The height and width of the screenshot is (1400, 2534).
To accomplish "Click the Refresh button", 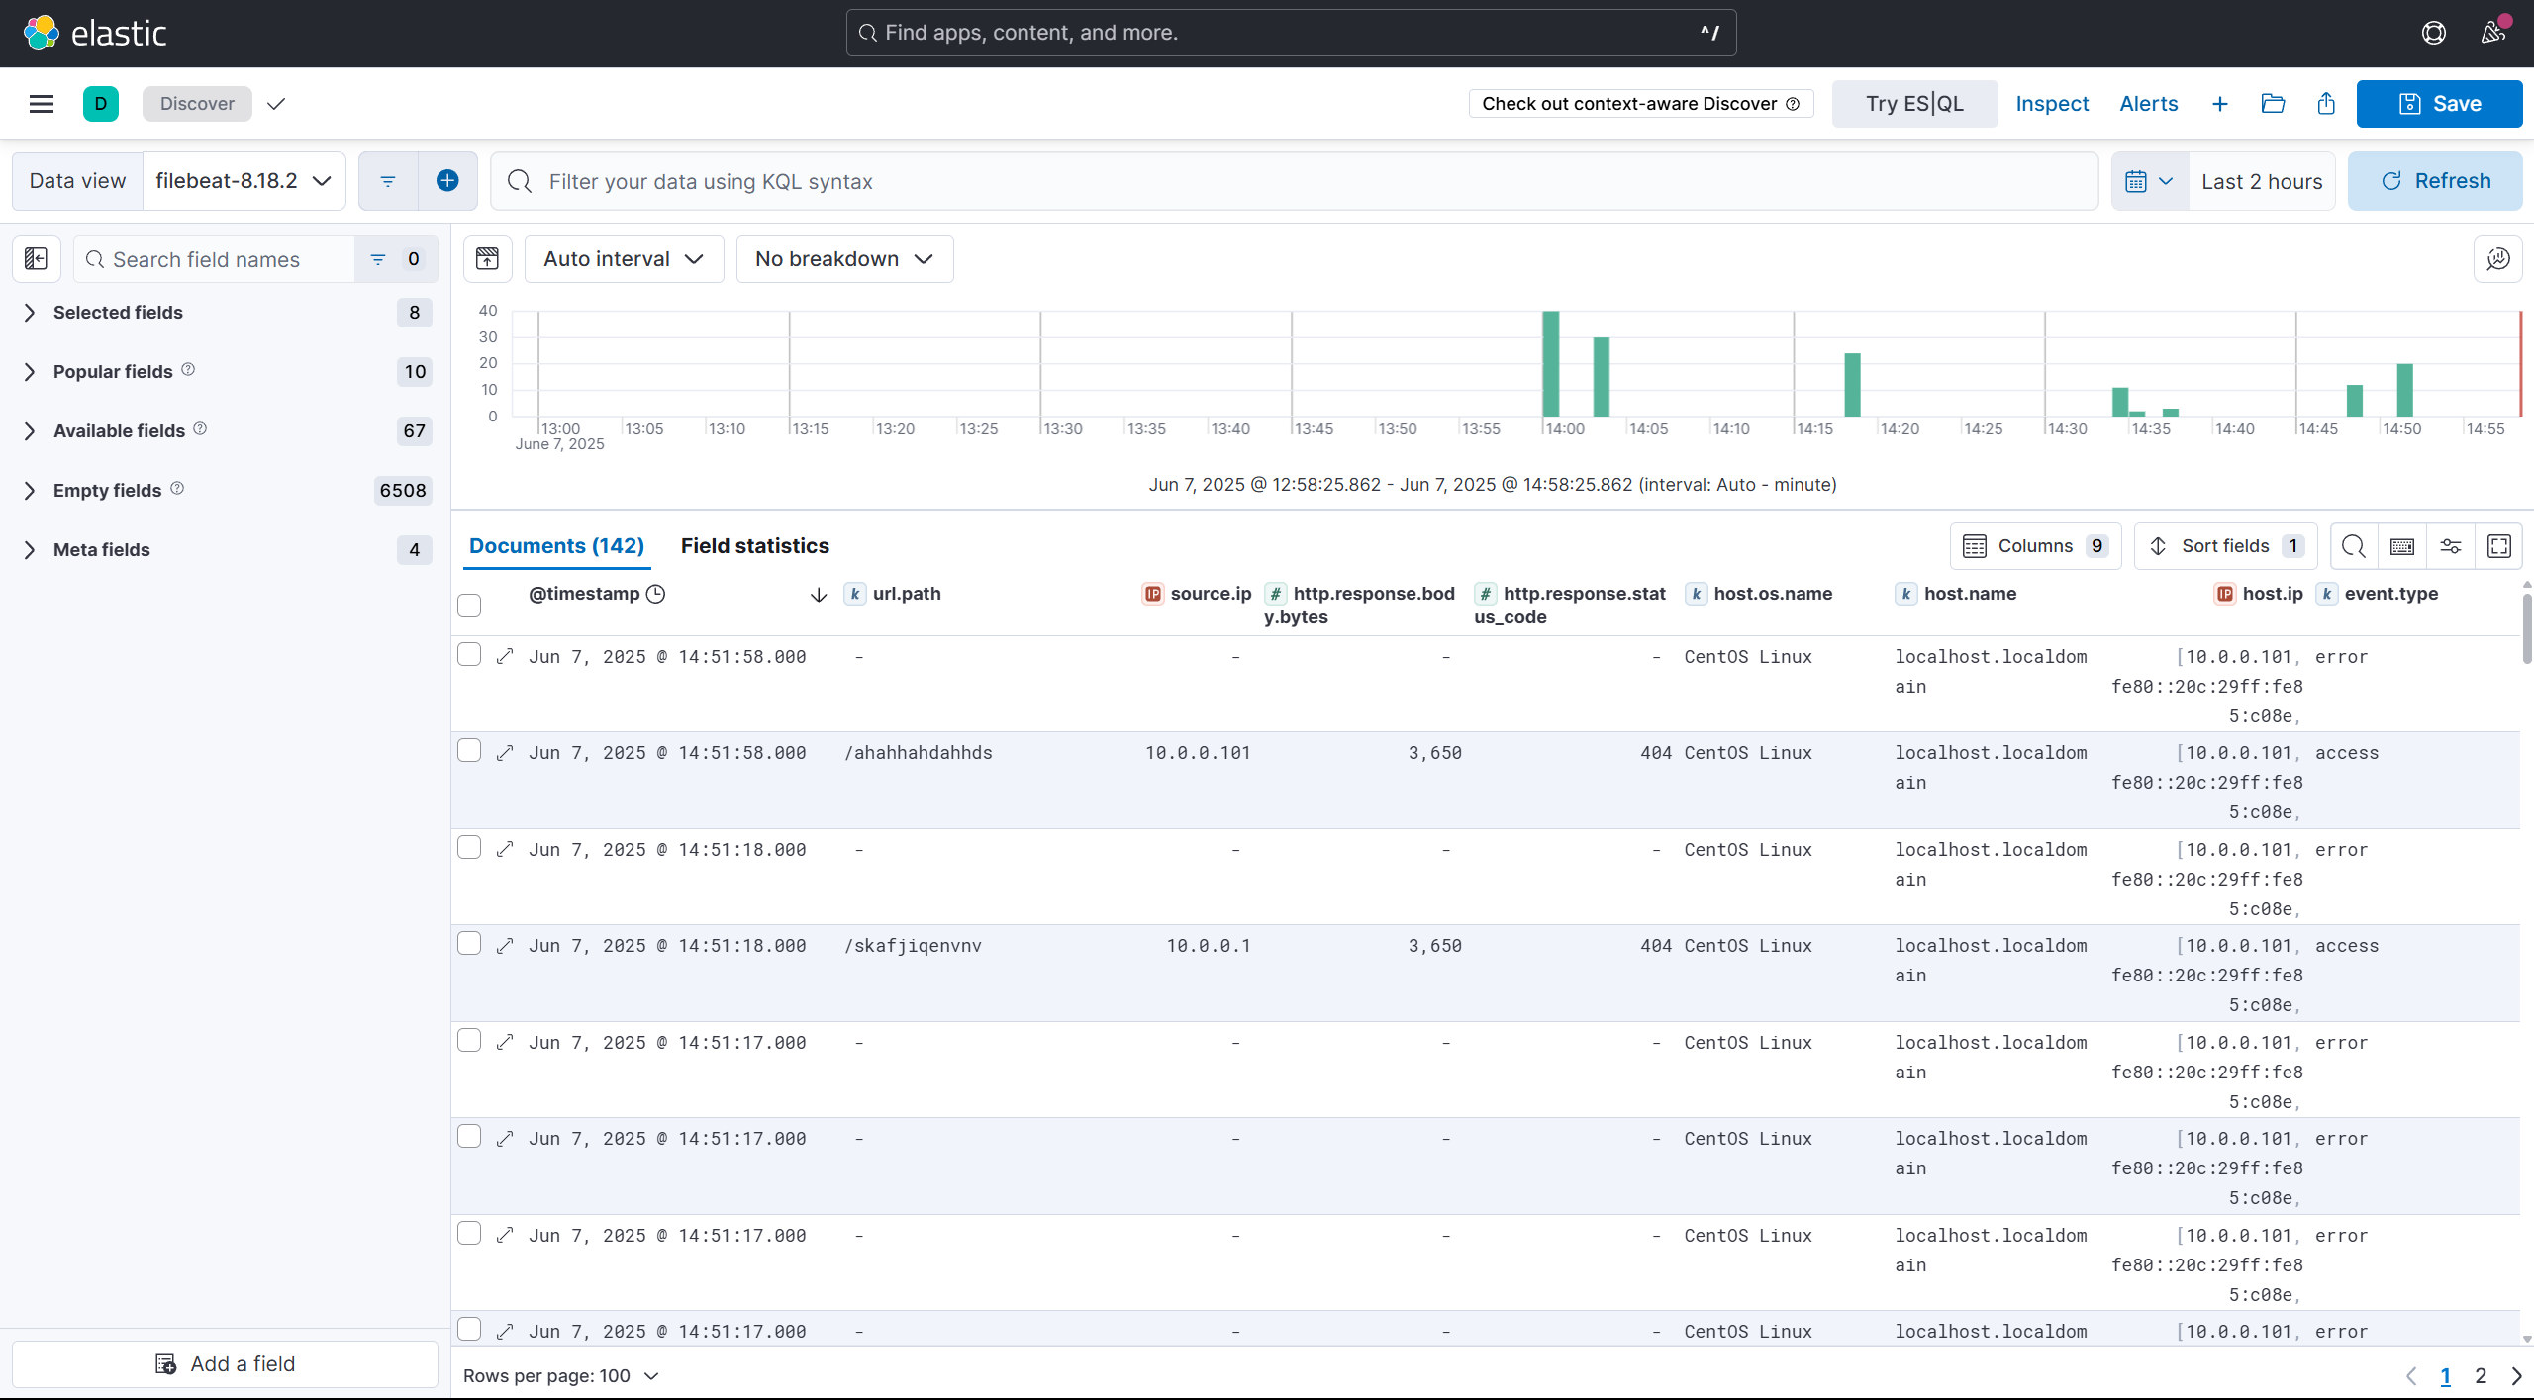I will 2434,181.
